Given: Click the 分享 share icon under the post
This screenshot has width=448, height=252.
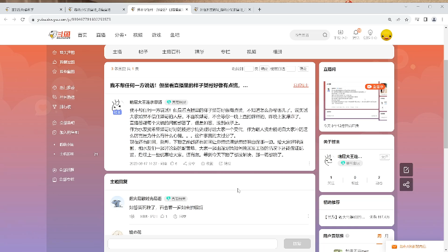Looking at the screenshot, I should pos(189,164).
